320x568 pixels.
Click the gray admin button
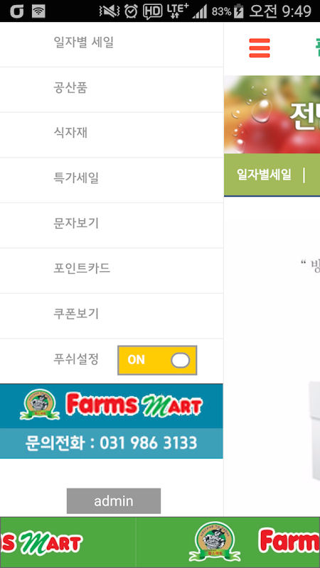[114, 501]
